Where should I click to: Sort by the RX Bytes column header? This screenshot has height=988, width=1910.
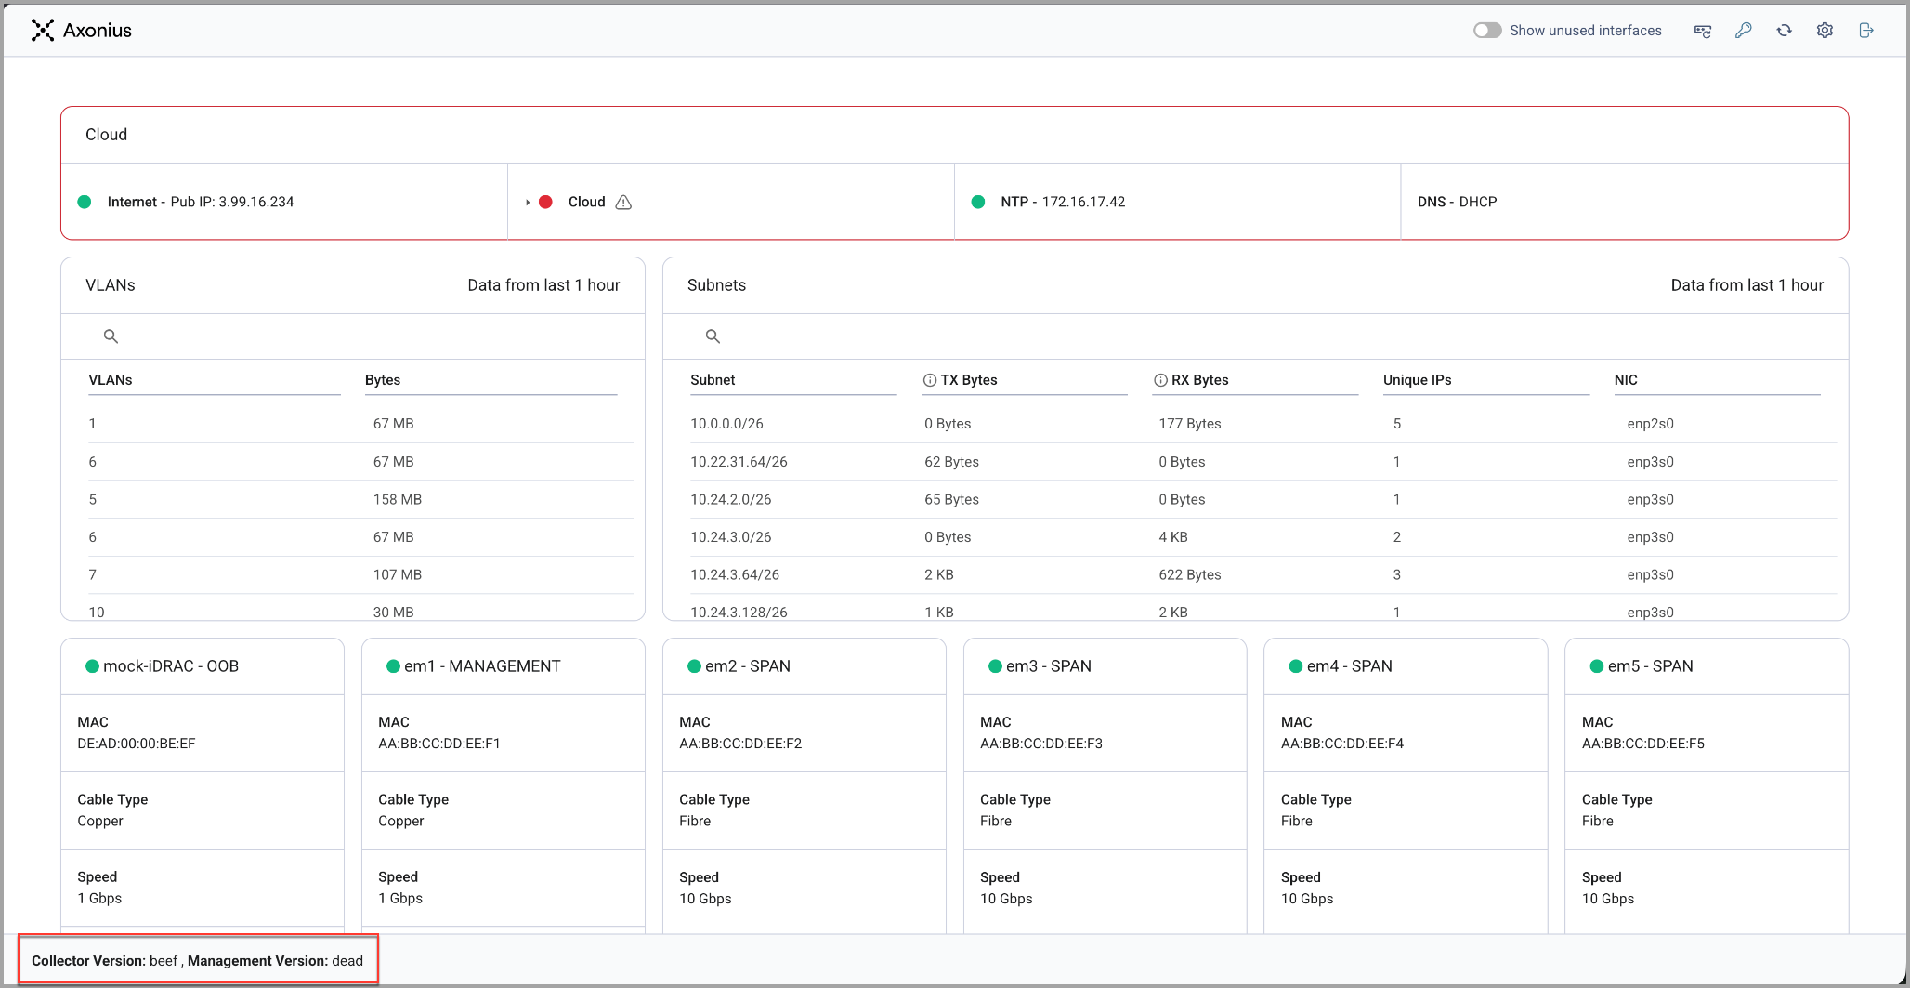coord(1200,380)
